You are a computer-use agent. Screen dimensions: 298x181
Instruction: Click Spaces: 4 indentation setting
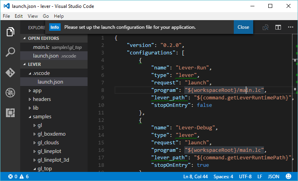click(x=224, y=177)
